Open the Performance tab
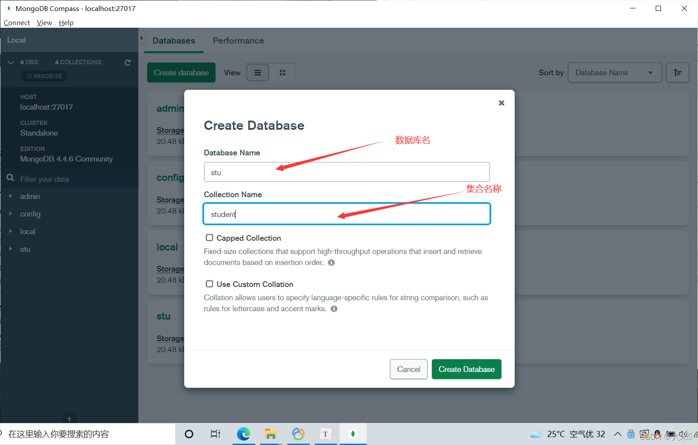The width and height of the screenshot is (698, 445). 238,40
